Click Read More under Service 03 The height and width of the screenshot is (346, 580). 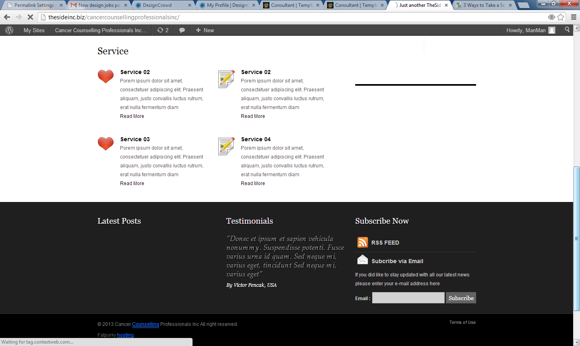coord(132,183)
